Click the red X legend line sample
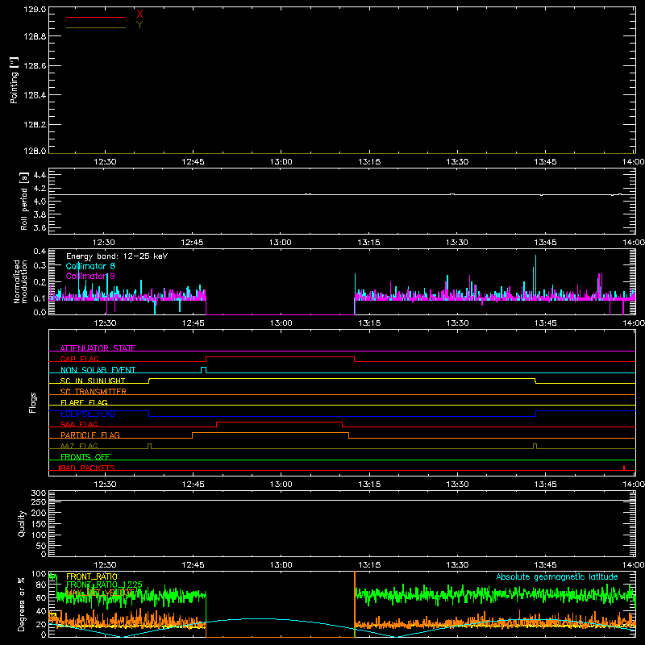Image resolution: width=645 pixels, height=645 pixels. pyautogui.click(x=96, y=17)
